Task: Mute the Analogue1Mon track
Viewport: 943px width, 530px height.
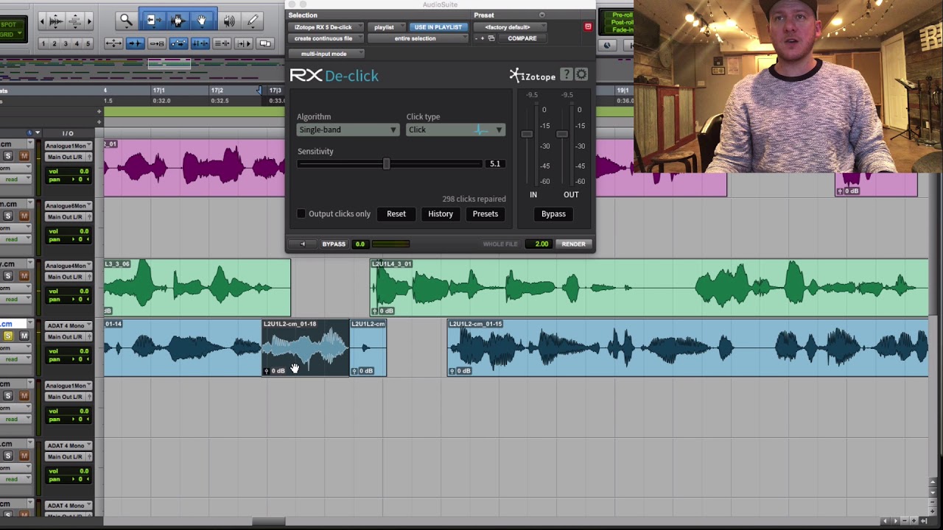Action: pyautogui.click(x=24, y=156)
